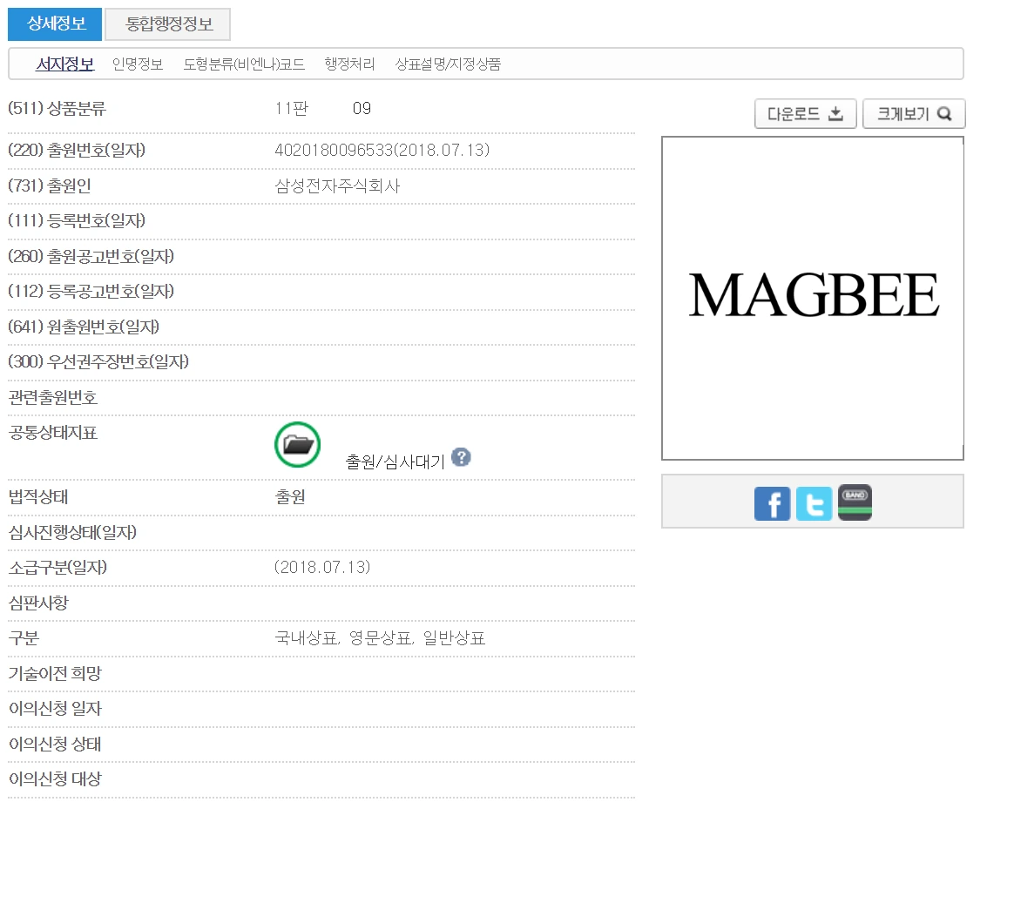Click the green folder status icon

[297, 445]
